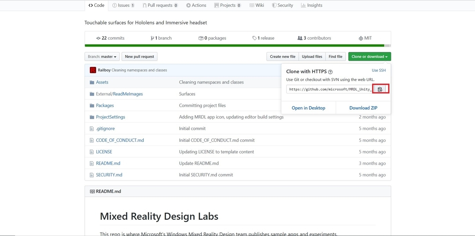Open the Security tab
The width and height of the screenshot is (475, 236).
coord(282,5)
